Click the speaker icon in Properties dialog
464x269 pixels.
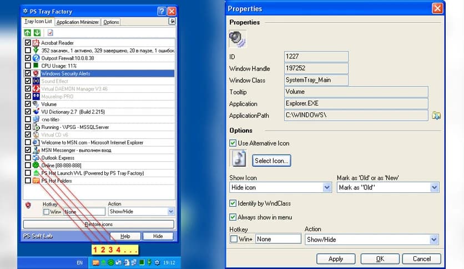(238, 39)
